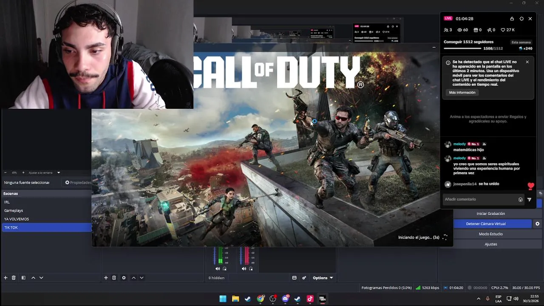View current viewers count icon
Screen dimensions: 544x306
click(446, 30)
